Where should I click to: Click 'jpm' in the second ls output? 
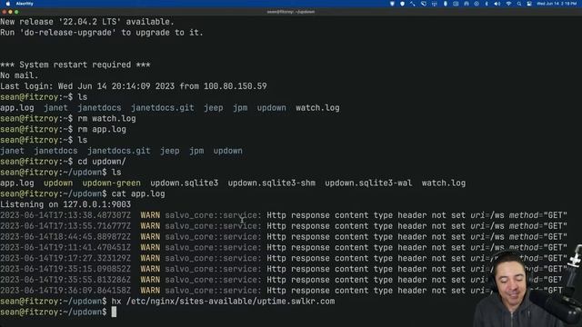196,151
